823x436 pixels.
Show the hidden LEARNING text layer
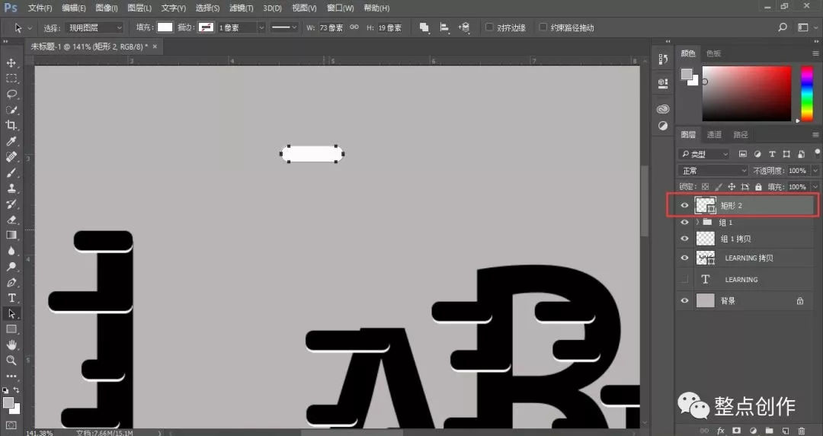point(684,280)
